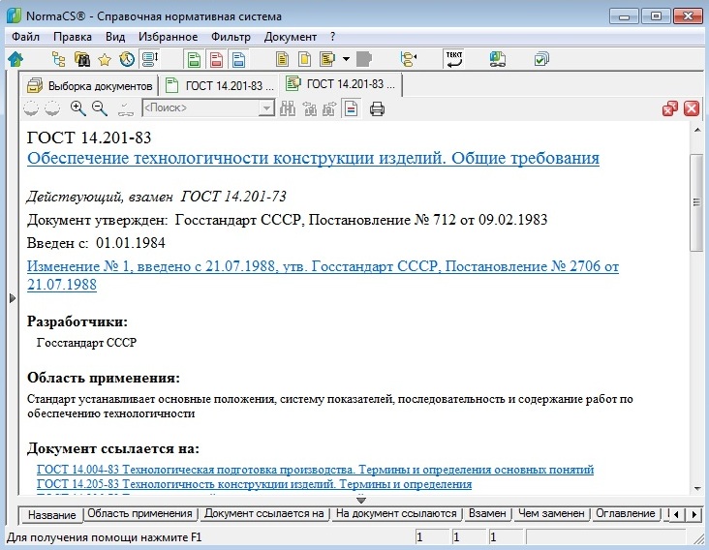Open the Фильтр menu
This screenshot has width=709, height=550.
click(x=231, y=37)
